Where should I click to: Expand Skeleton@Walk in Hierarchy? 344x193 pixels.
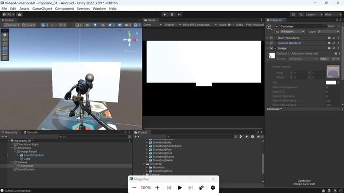coord(18,155)
